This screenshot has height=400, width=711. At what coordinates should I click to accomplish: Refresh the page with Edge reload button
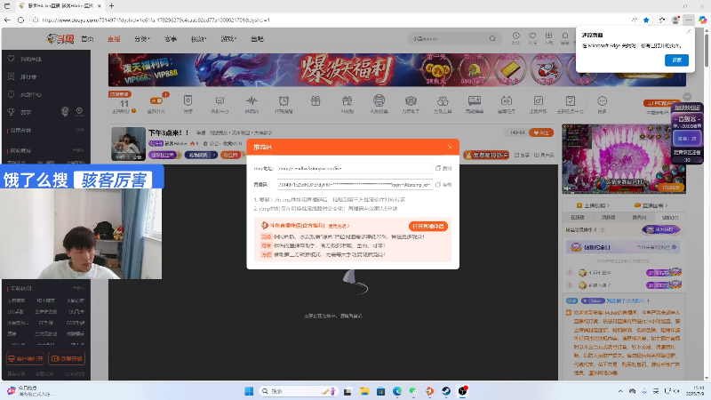20,20
